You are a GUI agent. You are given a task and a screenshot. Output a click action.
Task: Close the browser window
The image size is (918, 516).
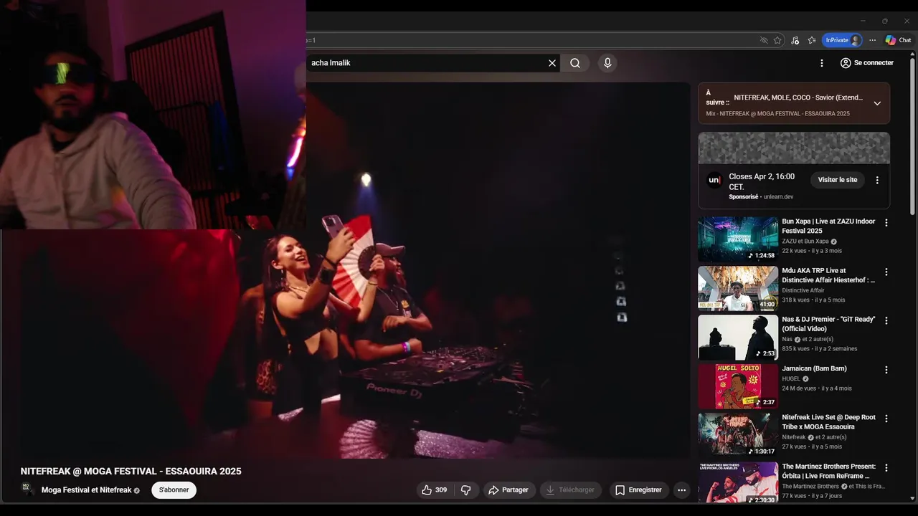[x=907, y=21]
